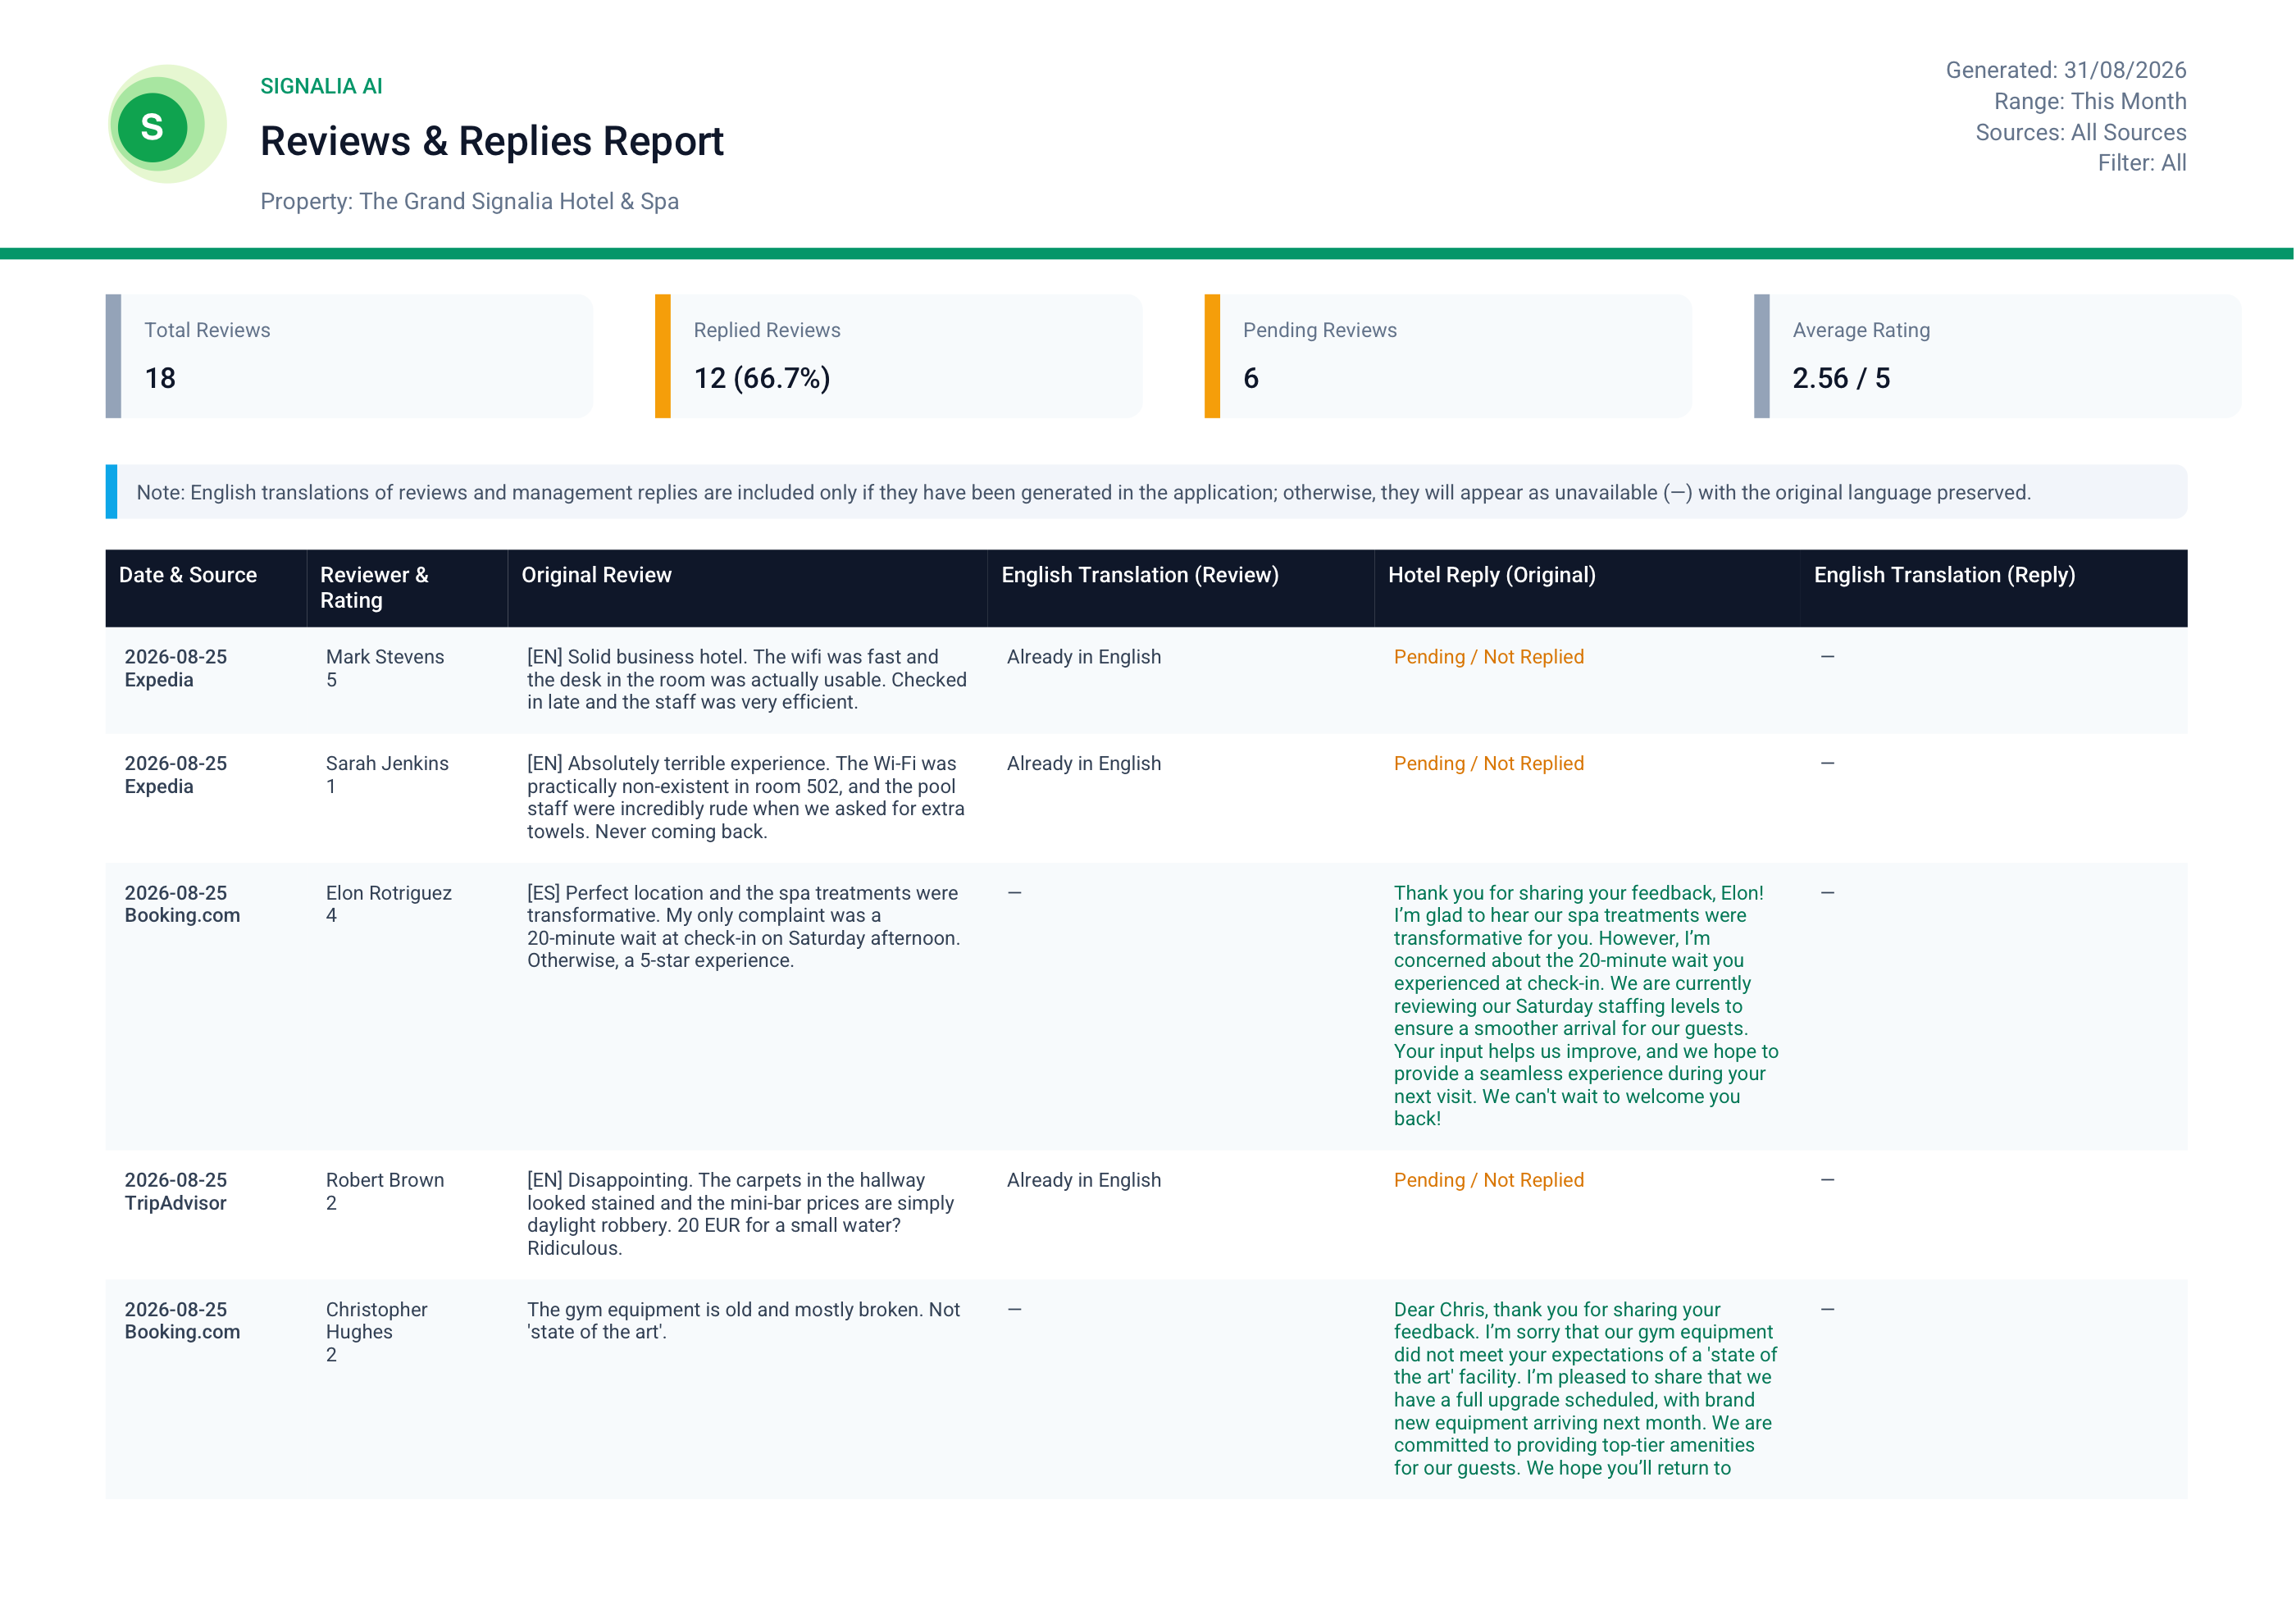Click Already in English in Sarah Jenkins row
This screenshot has height=1623, width=2296.
coord(1084,763)
